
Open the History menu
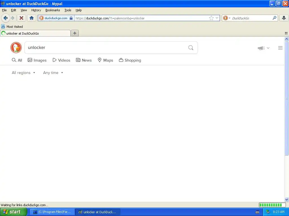(x=36, y=10)
